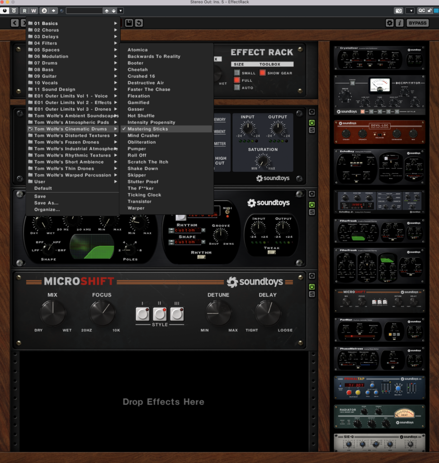
Task: Click the MicroShift MIX knob
Action: click(52, 313)
